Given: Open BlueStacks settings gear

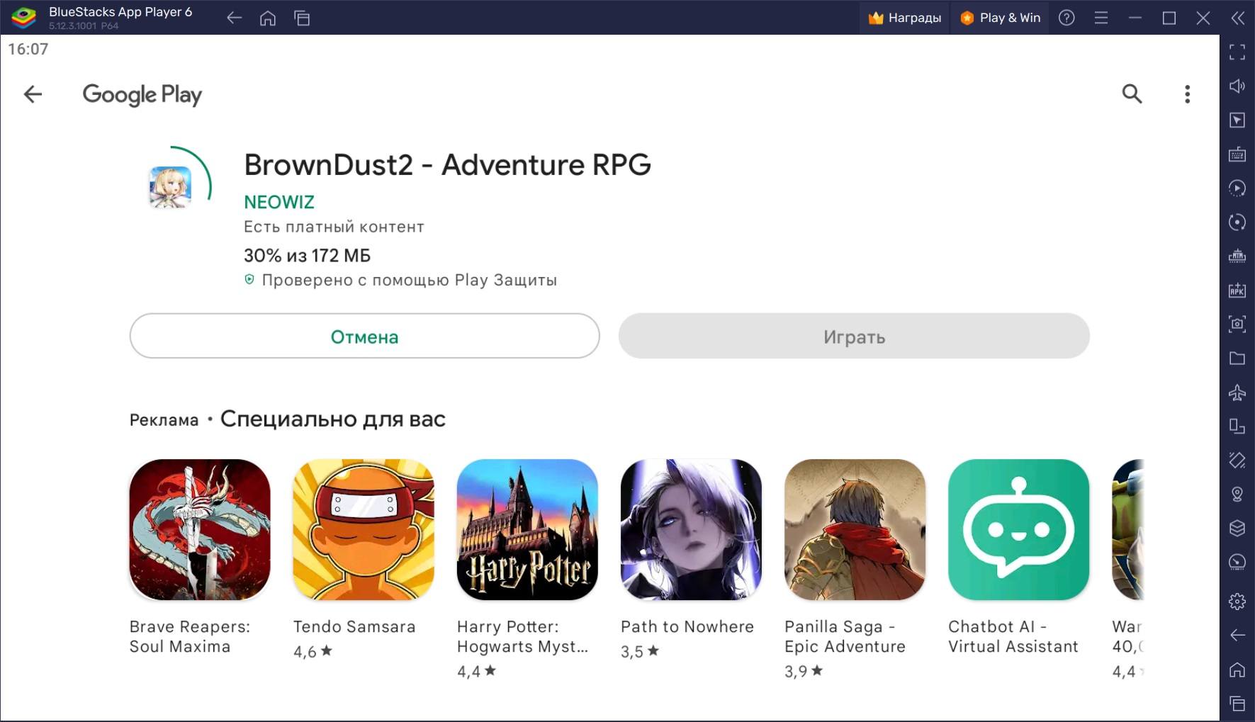Looking at the screenshot, I should tap(1237, 602).
